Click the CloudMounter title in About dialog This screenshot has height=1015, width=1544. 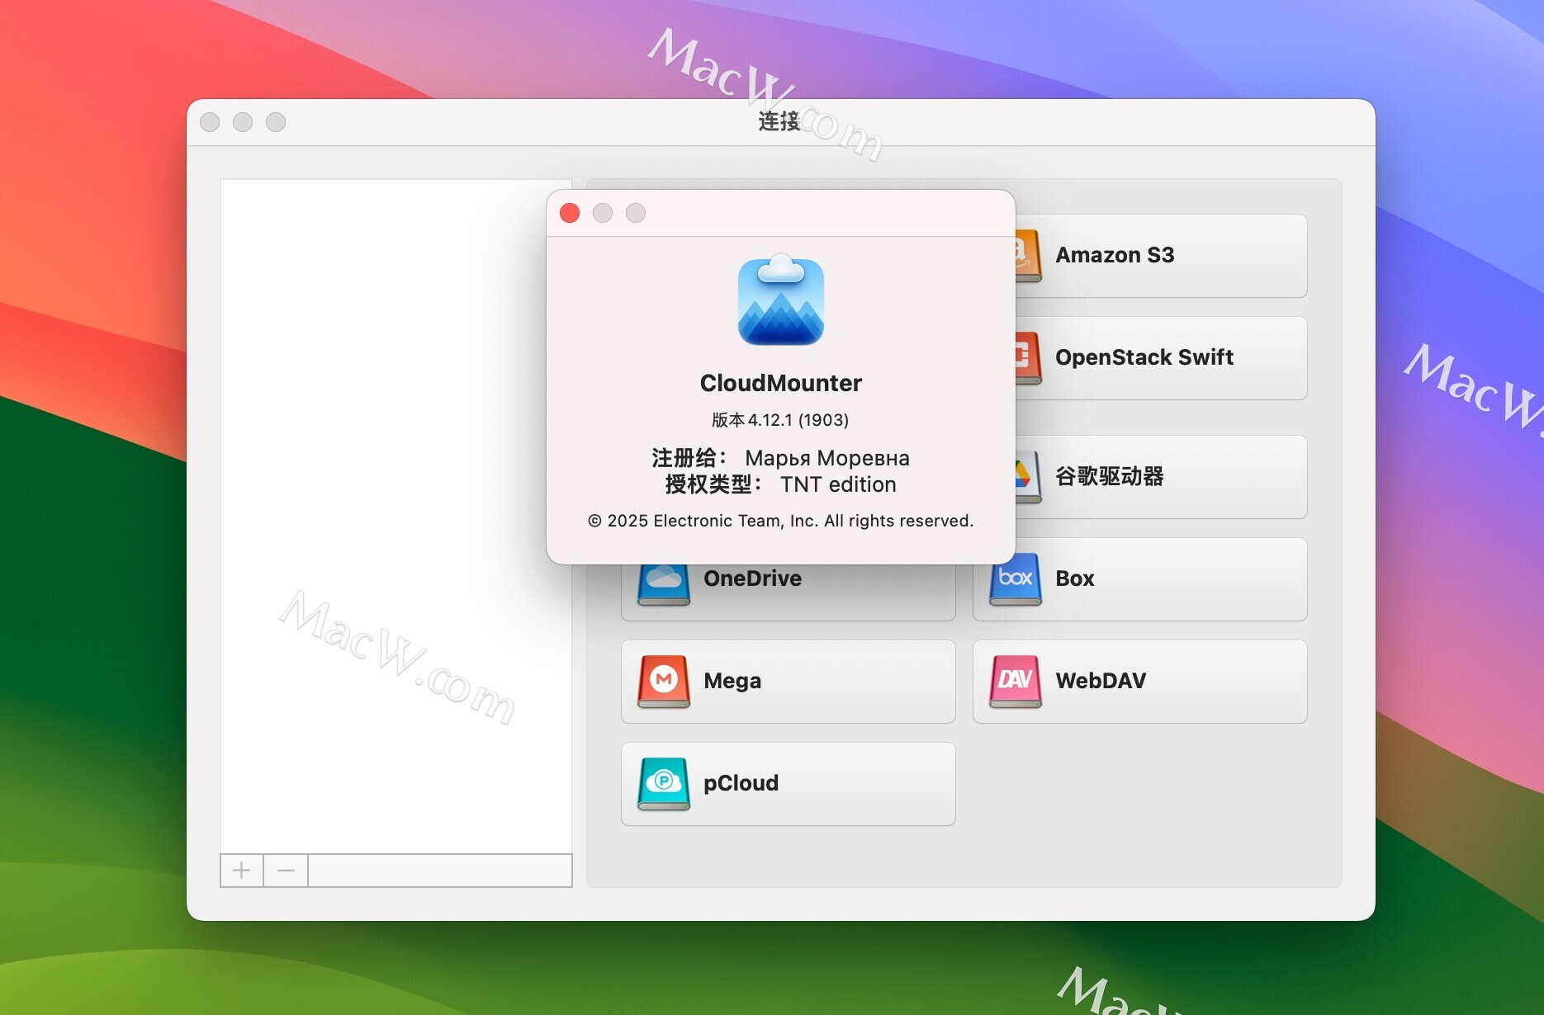[x=781, y=383]
